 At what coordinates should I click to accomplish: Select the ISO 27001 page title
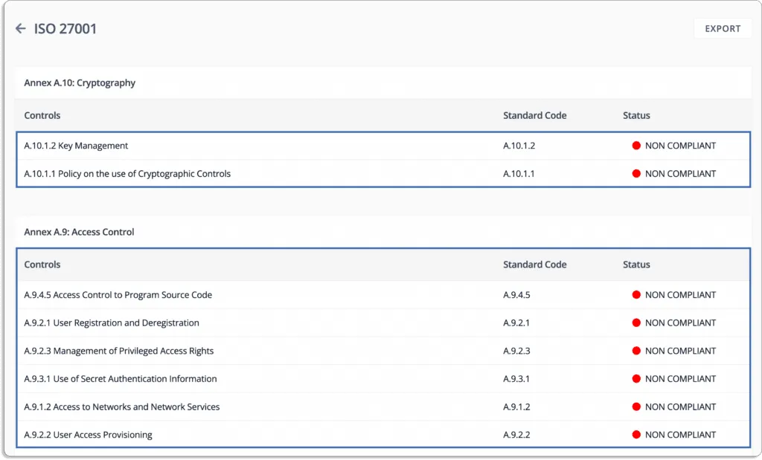point(65,29)
